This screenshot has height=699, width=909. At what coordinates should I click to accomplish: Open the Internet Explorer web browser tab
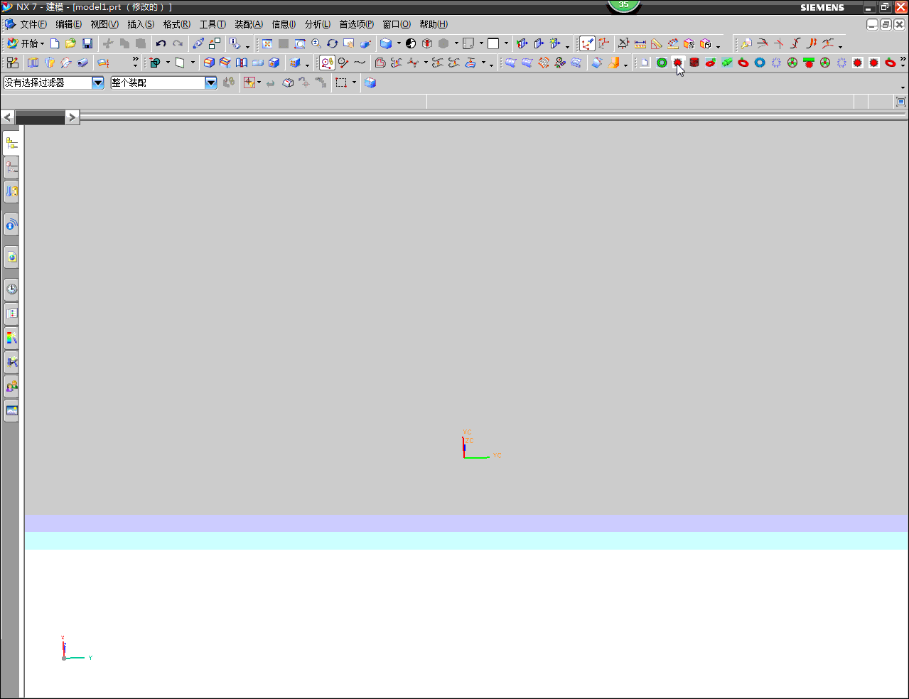pyautogui.click(x=11, y=257)
